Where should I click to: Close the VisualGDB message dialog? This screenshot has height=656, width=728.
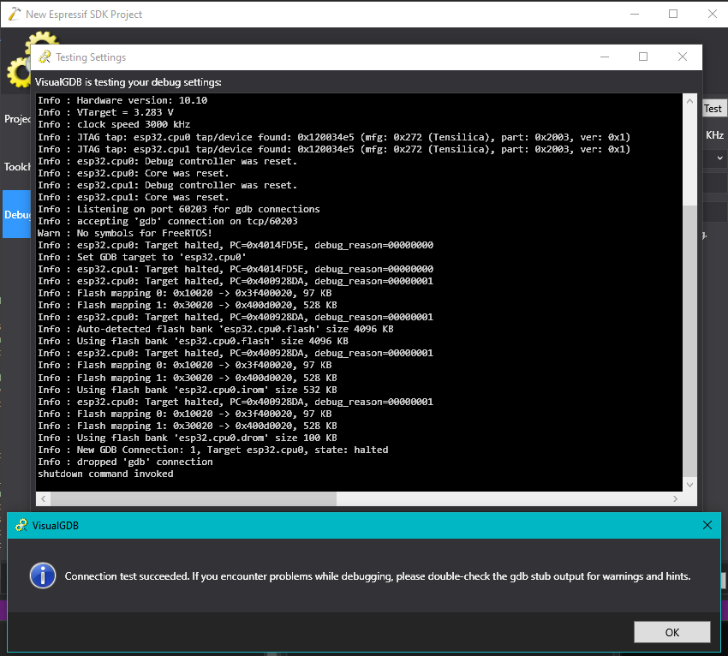coord(707,525)
